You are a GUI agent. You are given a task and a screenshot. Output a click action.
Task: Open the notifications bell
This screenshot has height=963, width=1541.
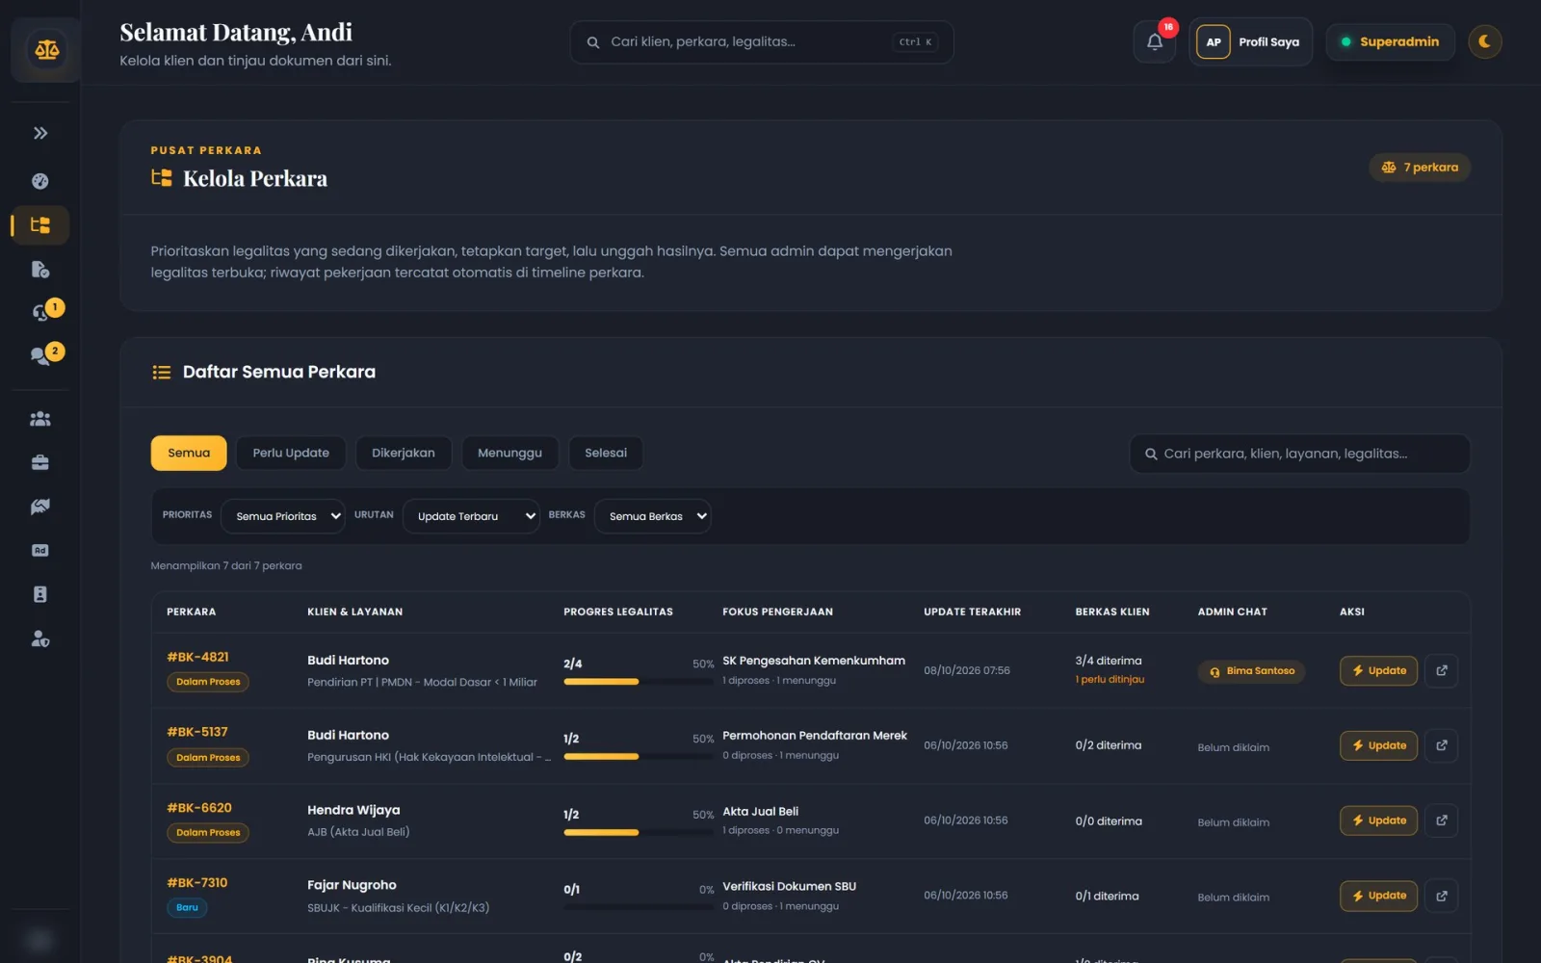pyautogui.click(x=1155, y=42)
